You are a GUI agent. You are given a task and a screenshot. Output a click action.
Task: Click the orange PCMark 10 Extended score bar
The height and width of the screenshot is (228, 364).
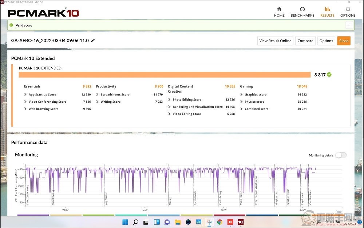pos(165,74)
